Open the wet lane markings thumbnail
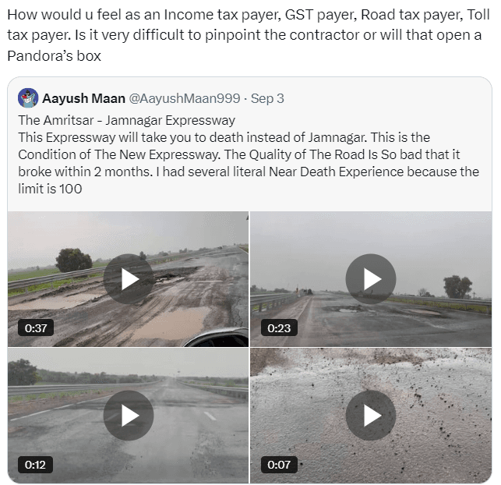The image size is (501, 485). pos(128,416)
